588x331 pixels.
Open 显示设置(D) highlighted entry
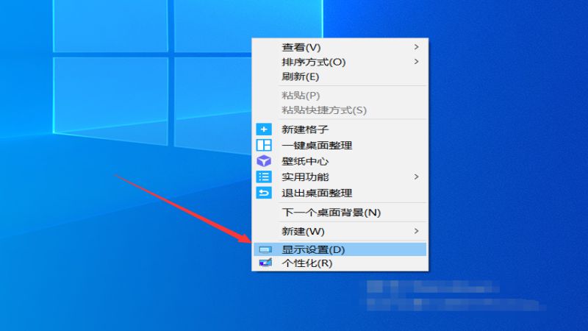(340, 249)
